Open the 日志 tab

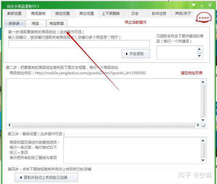(x=135, y=14)
